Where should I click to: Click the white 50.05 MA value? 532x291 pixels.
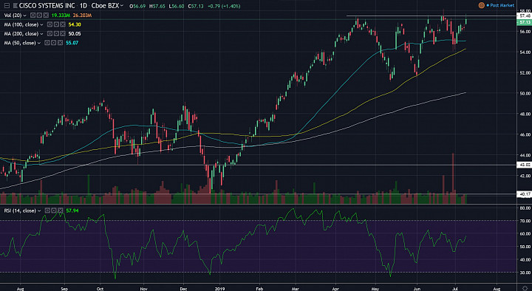click(x=75, y=33)
